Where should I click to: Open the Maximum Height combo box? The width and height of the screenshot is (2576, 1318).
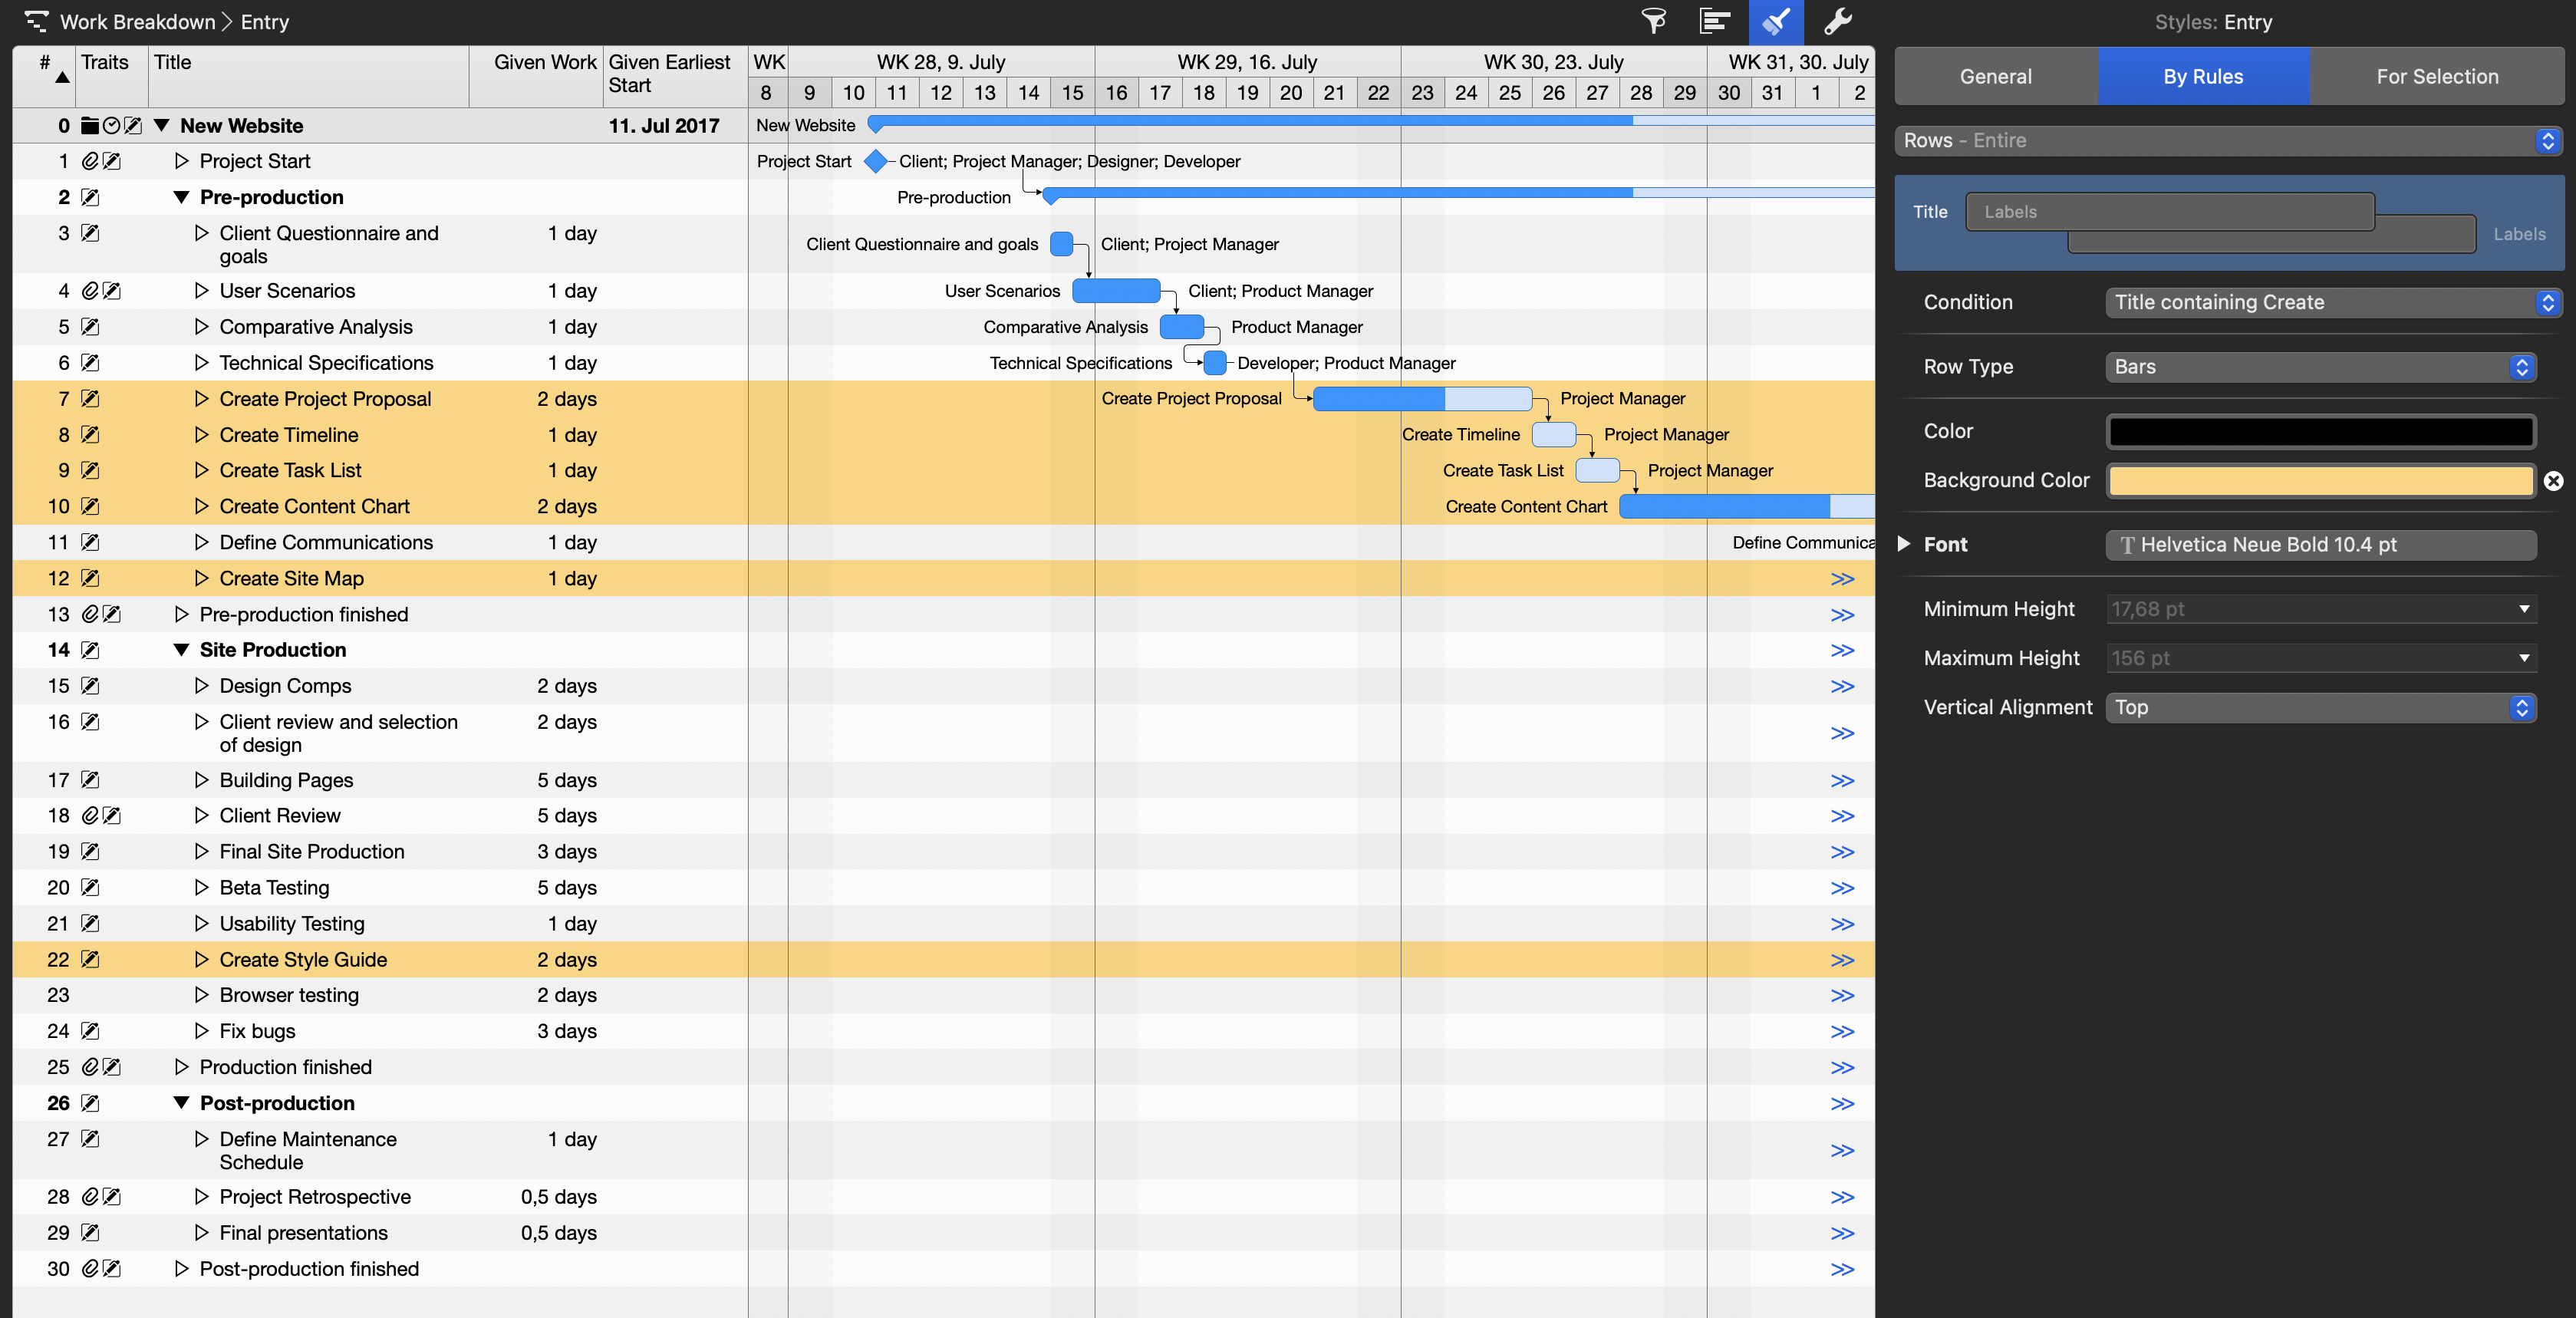pos(2321,658)
